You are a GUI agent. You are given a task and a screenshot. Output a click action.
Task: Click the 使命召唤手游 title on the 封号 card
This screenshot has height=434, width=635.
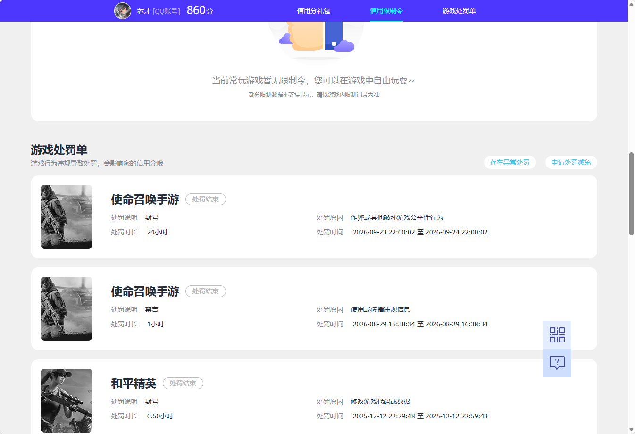145,200
